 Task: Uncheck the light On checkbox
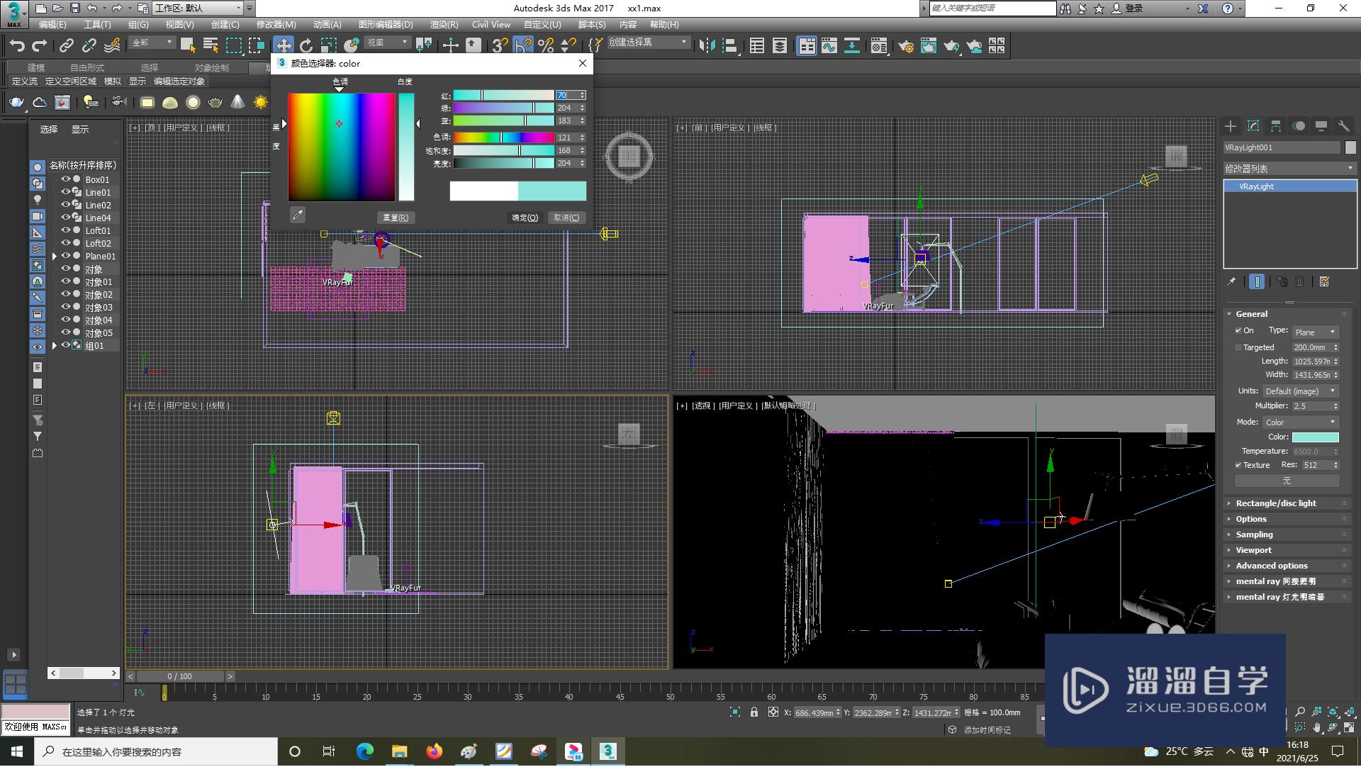click(x=1238, y=331)
